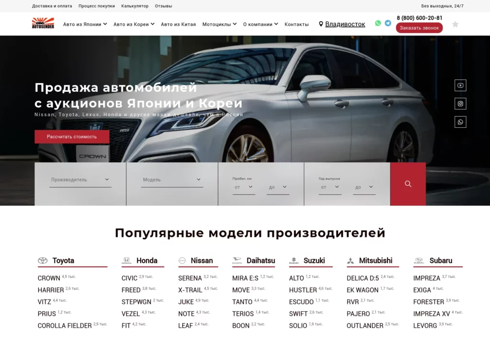Viewport: 490px width, 344px height.
Task: Expand the Модель dropdown
Action: coord(172,180)
